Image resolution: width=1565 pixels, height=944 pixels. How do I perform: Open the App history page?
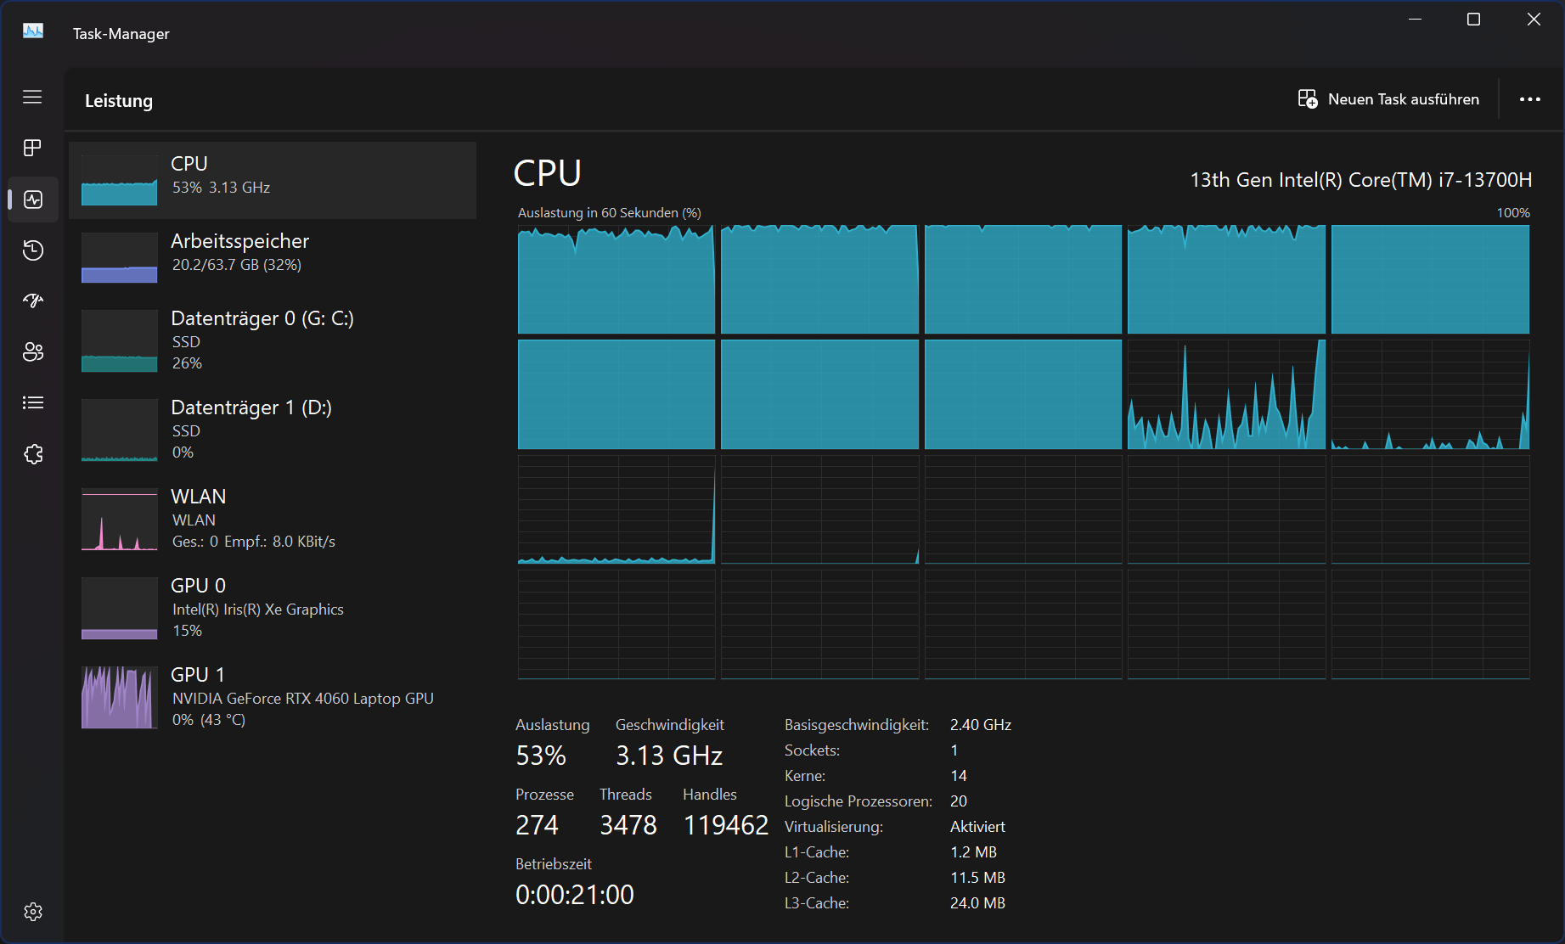[32, 250]
